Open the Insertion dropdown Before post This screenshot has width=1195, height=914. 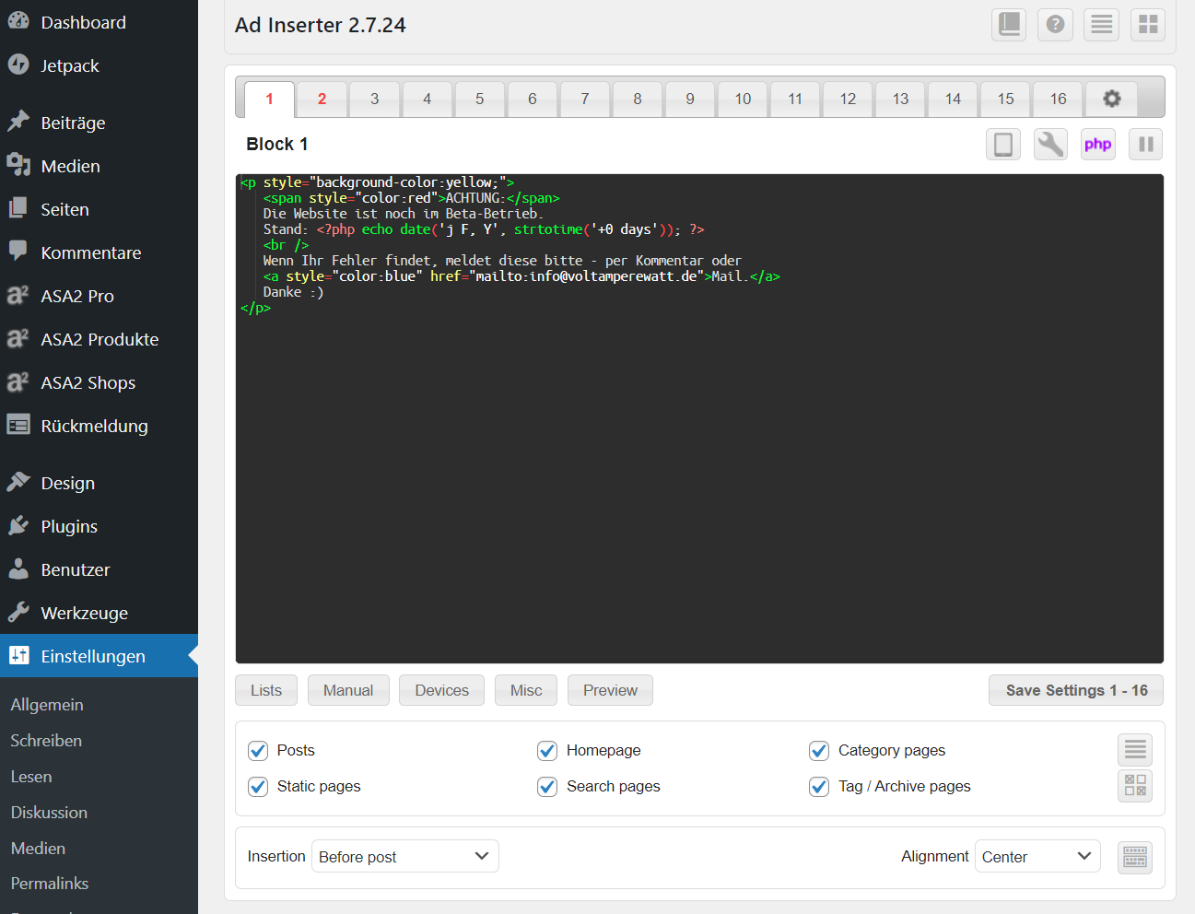coord(404,857)
